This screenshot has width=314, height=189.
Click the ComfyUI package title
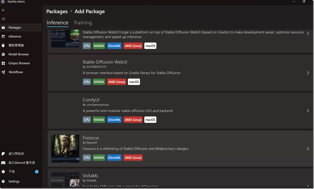tap(91, 100)
